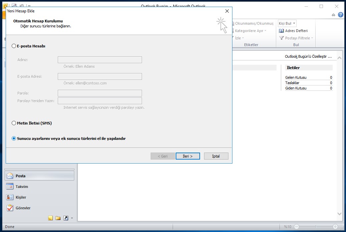Click the zoom out minus button
Screen dimensions: 346x232
pyautogui.click(x=297, y=227)
